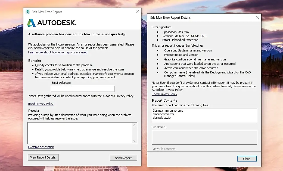Click the 'Application: 3ds Max' line
Screen dimensions: 283x171
point(176,32)
